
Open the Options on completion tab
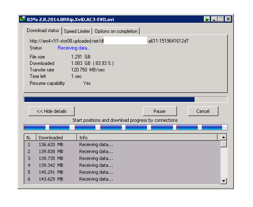pyautogui.click(x=116, y=31)
